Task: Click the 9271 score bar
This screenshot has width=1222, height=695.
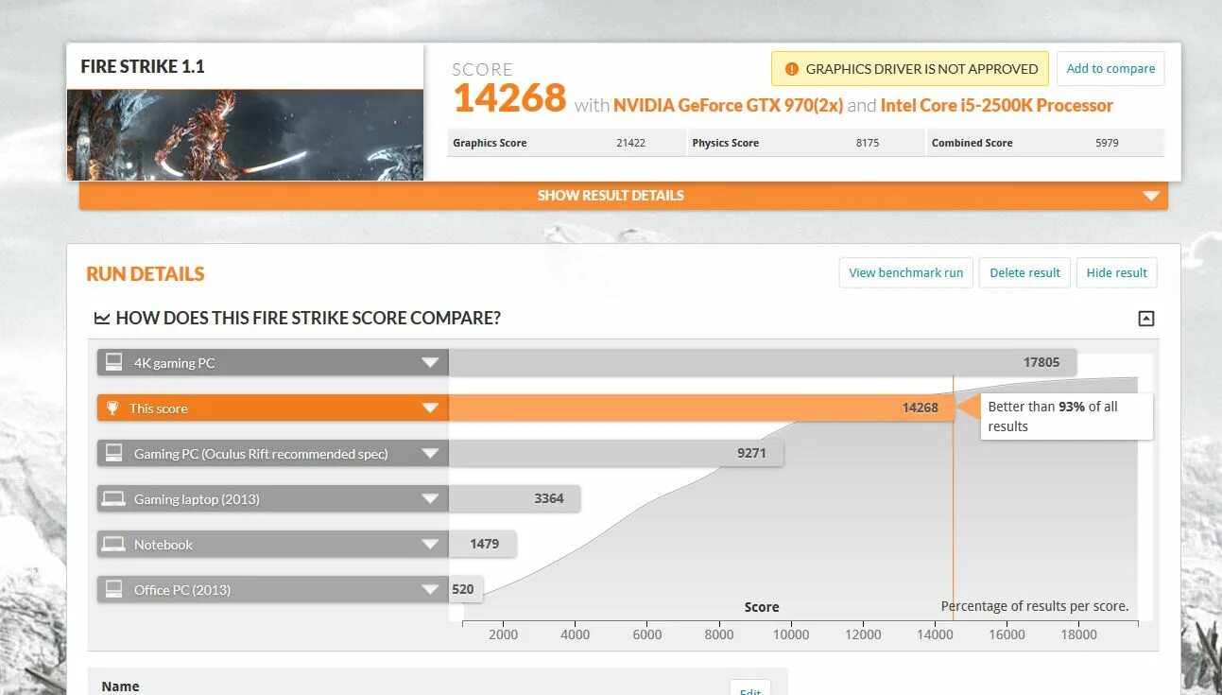Action: [x=615, y=454]
